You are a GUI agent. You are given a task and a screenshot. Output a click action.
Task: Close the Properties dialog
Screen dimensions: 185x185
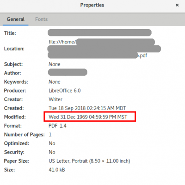[x=177, y=5]
